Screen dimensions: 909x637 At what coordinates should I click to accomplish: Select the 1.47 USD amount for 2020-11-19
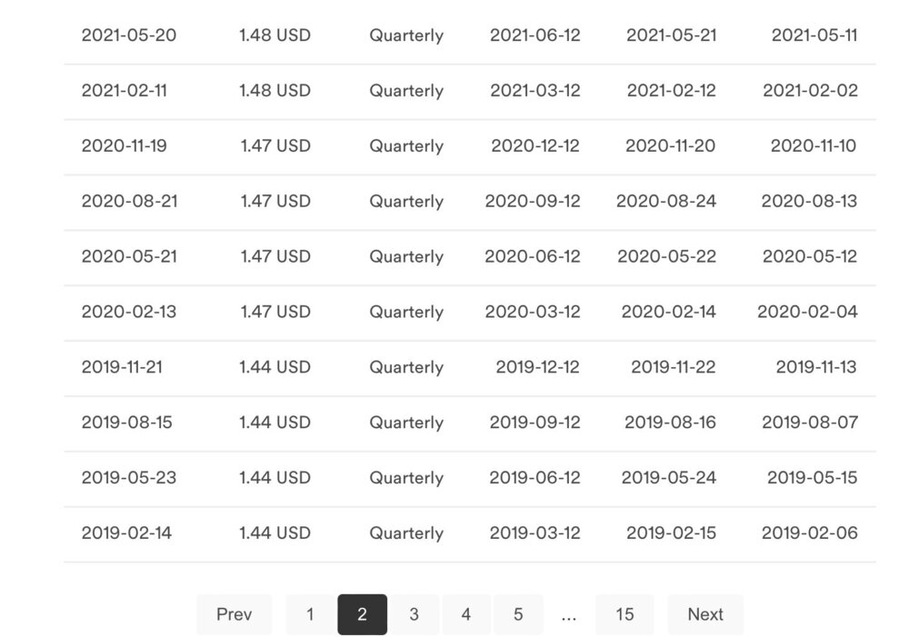coord(275,146)
